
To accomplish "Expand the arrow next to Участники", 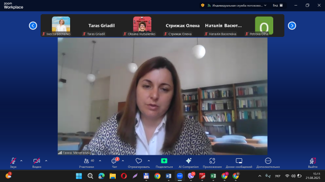I will click(x=100, y=161).
